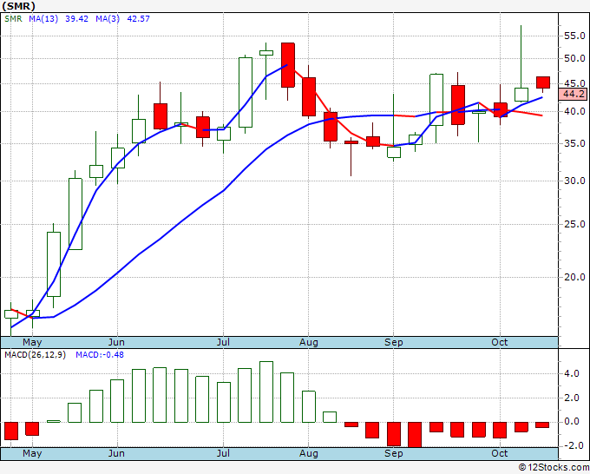
Task: Click Oct on the price chart axis
Action: [499, 342]
